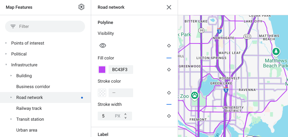Click the ROOSEVELT neighborhood label

tap(229, 78)
